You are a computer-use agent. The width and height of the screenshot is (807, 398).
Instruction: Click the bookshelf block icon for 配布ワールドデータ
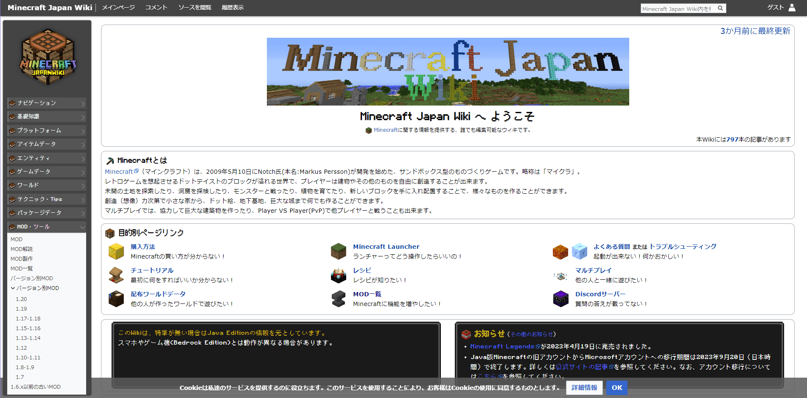point(116,299)
